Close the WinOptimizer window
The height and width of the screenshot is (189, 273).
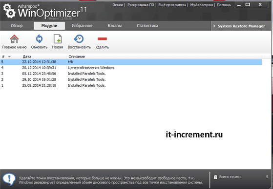click(x=260, y=5)
